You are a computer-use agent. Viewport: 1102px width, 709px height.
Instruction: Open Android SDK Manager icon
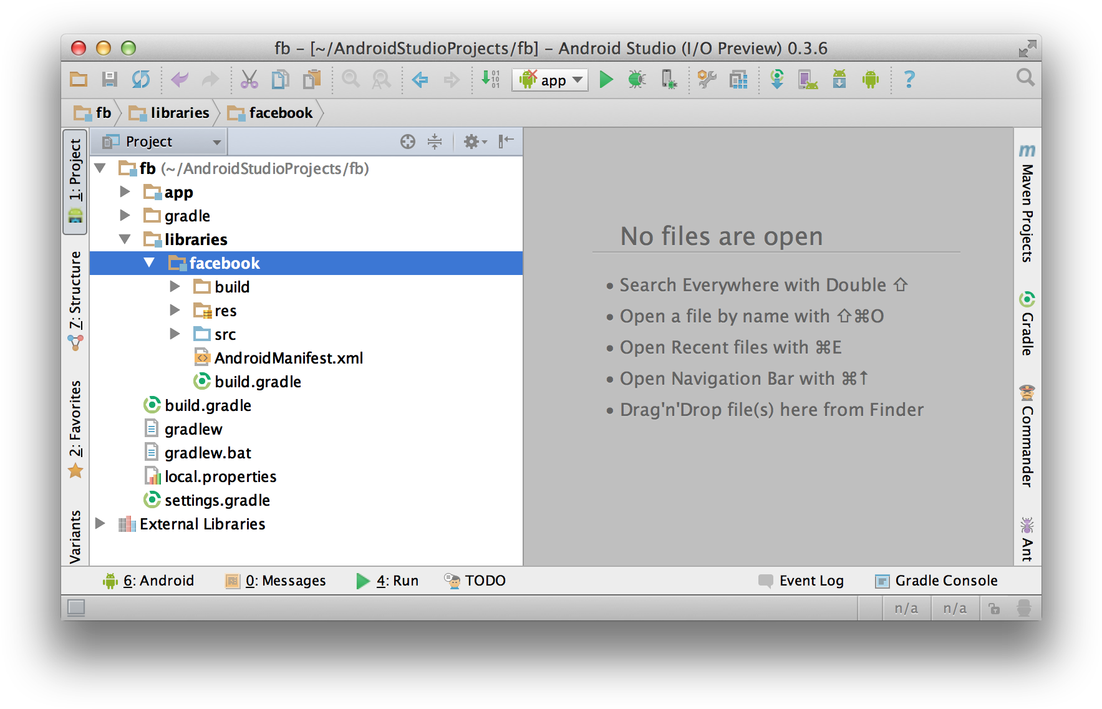[839, 79]
